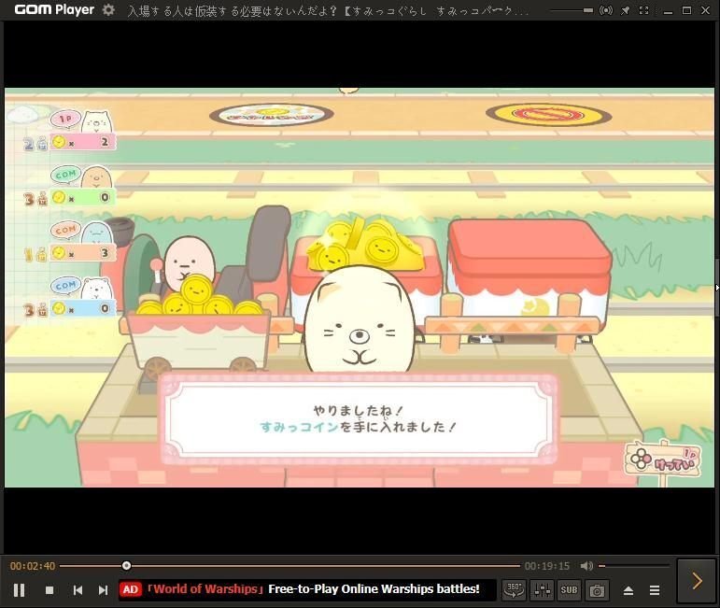Open the World of Warships ad link

(312, 589)
